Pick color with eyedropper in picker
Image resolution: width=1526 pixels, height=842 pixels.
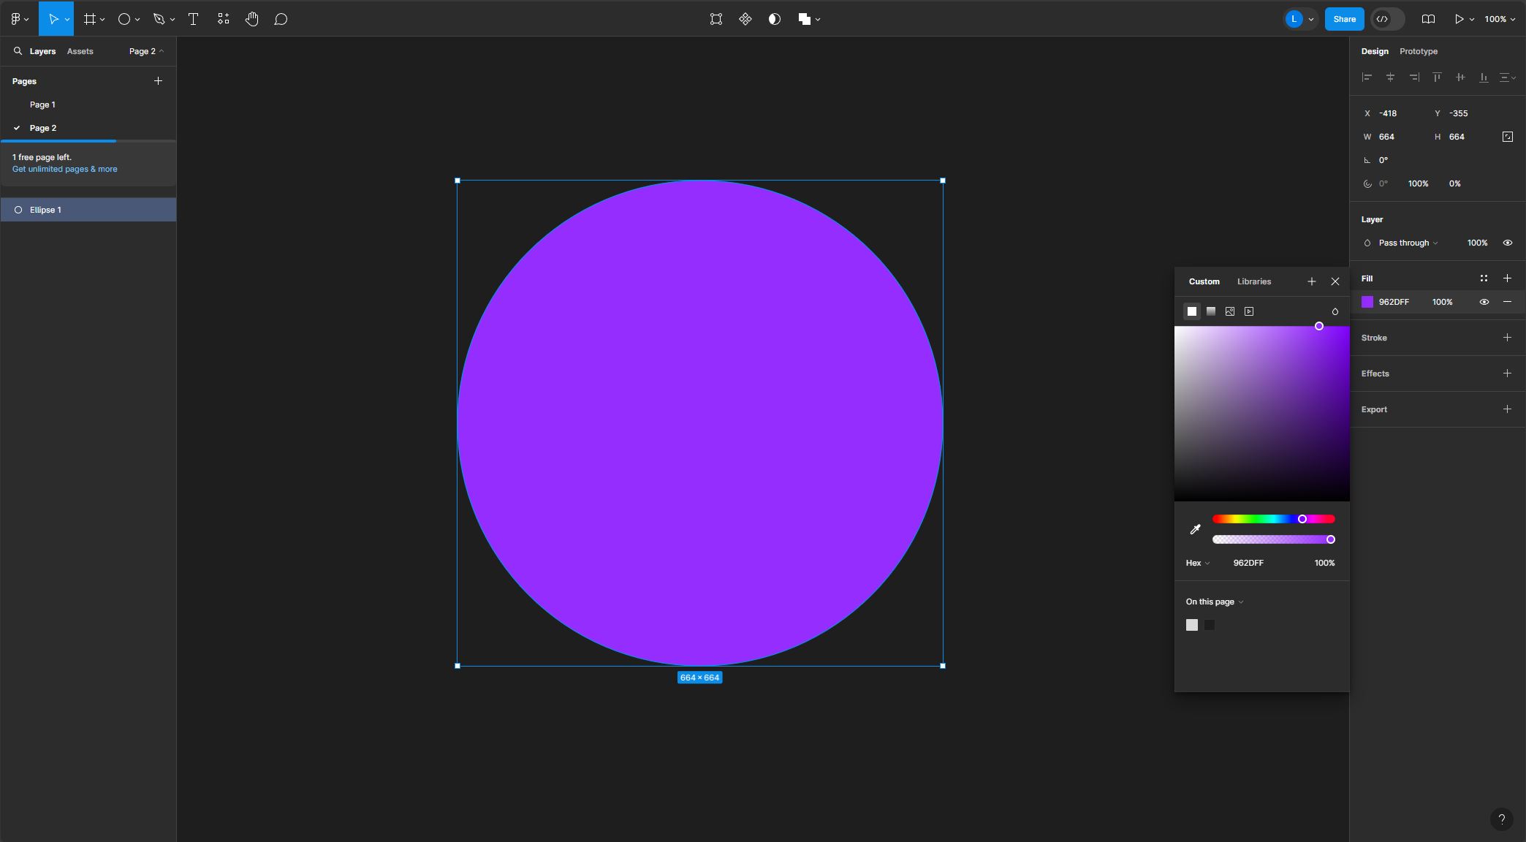pos(1196,529)
